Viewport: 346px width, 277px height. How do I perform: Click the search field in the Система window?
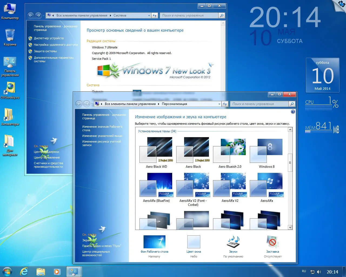point(189,15)
